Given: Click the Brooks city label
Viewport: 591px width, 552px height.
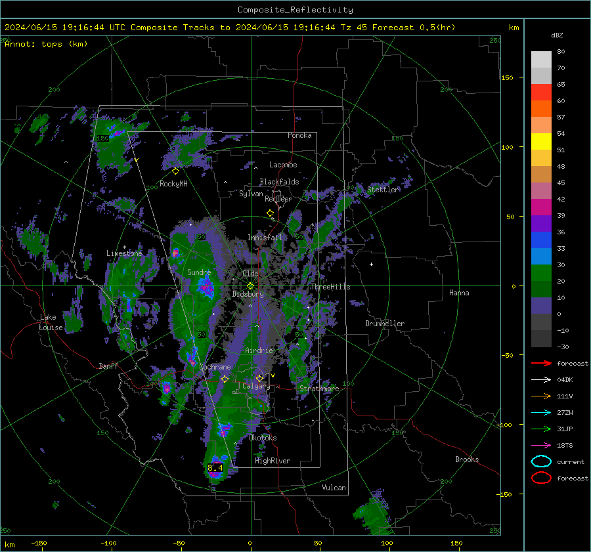Looking at the screenshot, I should point(467,459).
